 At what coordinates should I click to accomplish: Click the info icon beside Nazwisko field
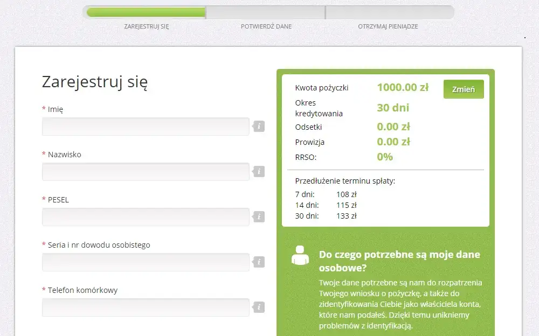259,171
